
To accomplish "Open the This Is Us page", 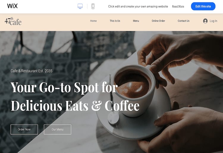I will 115,21.
